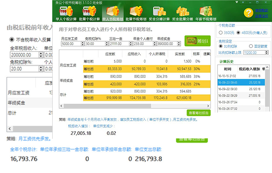Viewport: 272px width, 173px height.
Task: Click the results table horizontal scrollbar
Action: (134, 106)
